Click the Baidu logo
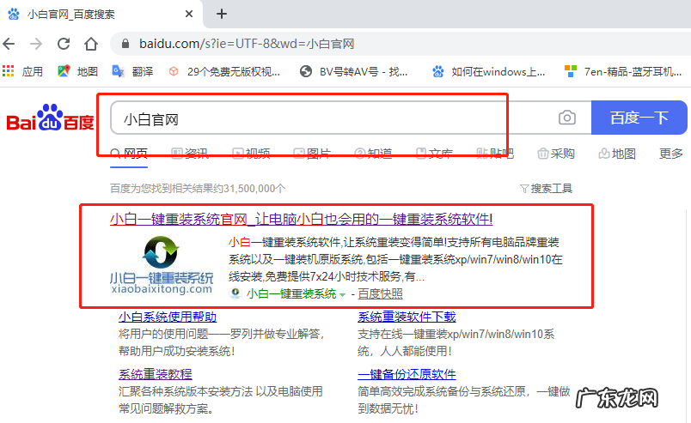The image size is (691, 423). [50, 118]
